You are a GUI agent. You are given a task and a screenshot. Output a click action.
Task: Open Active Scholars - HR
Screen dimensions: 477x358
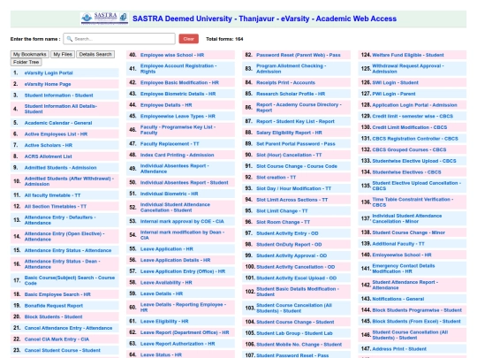coord(49,145)
